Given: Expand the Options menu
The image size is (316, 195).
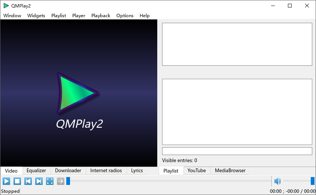Looking at the screenshot, I should tap(125, 15).
